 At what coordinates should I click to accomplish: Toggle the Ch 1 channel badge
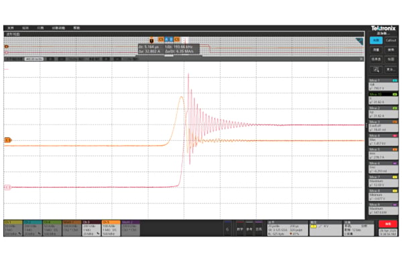click(13, 228)
